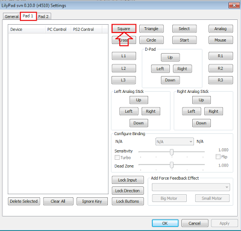Viewport: 241px width, 231px height.
Task: Bind the L1 shoulder button
Action: pos(124,56)
